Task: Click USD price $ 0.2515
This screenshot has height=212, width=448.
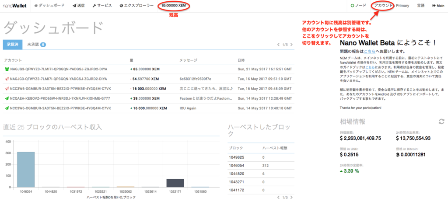Action: pos(349,155)
